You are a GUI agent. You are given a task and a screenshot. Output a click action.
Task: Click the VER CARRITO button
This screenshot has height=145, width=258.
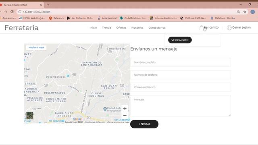coord(180,40)
